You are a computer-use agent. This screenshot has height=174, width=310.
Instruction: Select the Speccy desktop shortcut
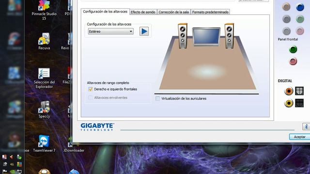coord(44,110)
